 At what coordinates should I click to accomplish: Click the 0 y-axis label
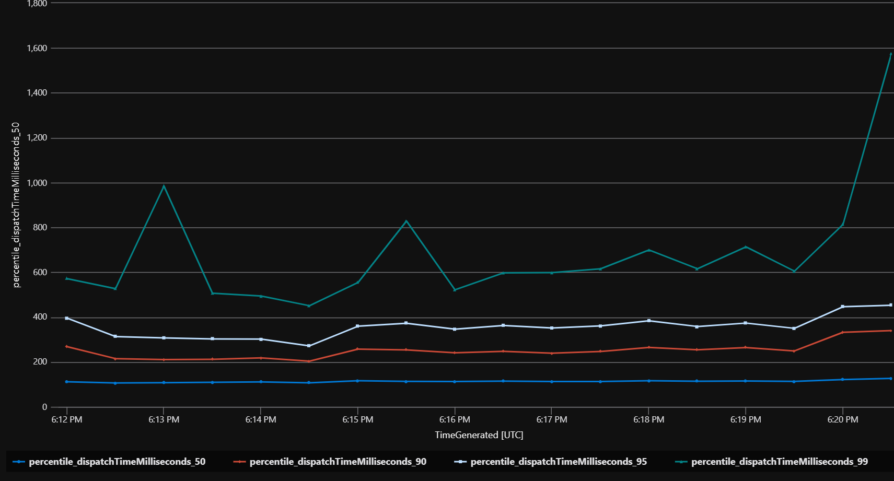click(x=44, y=407)
